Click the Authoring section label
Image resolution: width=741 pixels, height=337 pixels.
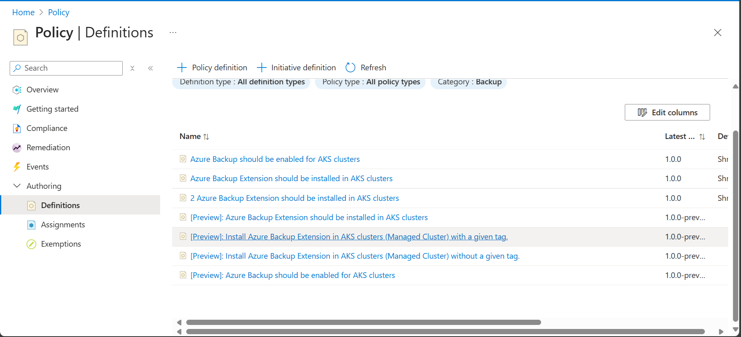(x=44, y=186)
